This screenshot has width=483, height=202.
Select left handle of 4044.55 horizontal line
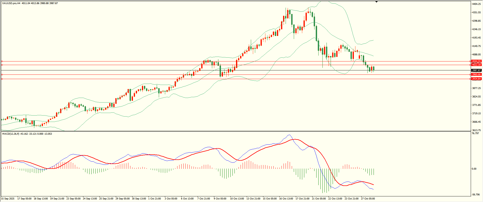[2, 61]
